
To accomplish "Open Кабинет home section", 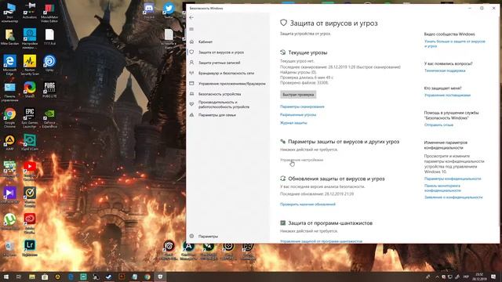I will pos(206,42).
